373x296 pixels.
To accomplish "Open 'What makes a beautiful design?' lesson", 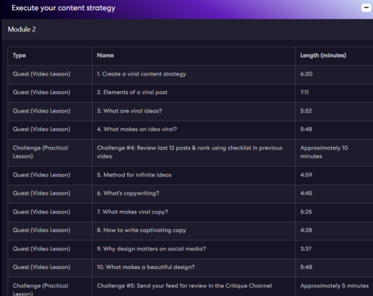I will pos(145,267).
